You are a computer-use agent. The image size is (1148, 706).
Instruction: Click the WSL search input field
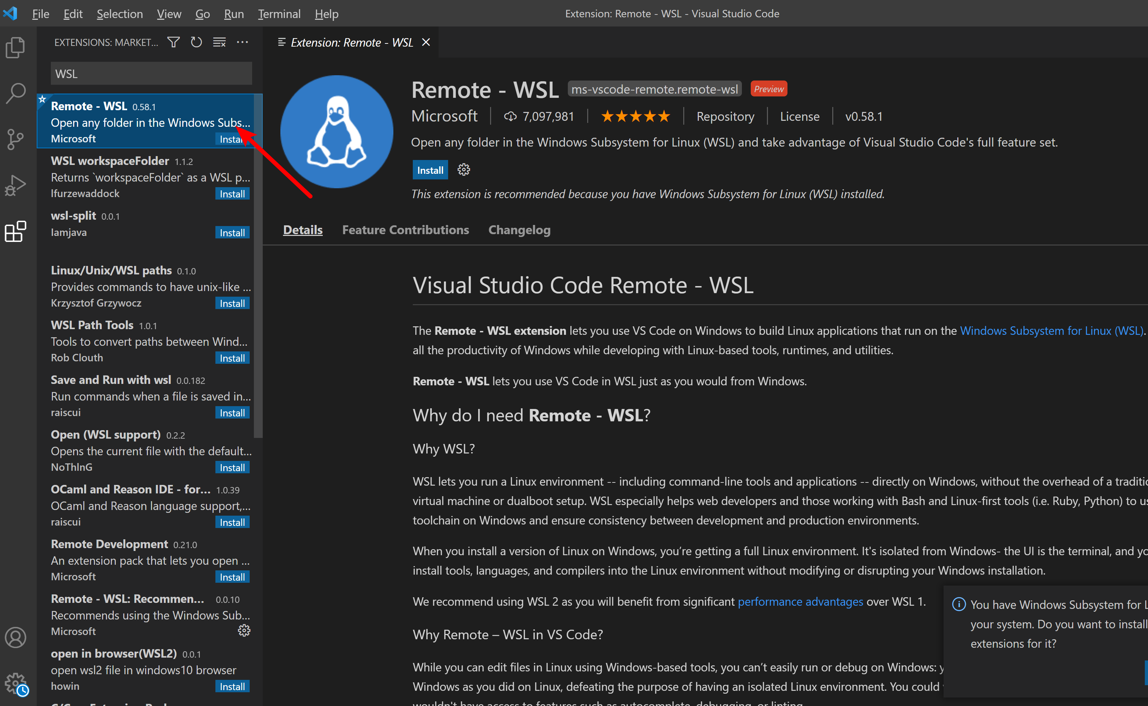[x=150, y=73]
